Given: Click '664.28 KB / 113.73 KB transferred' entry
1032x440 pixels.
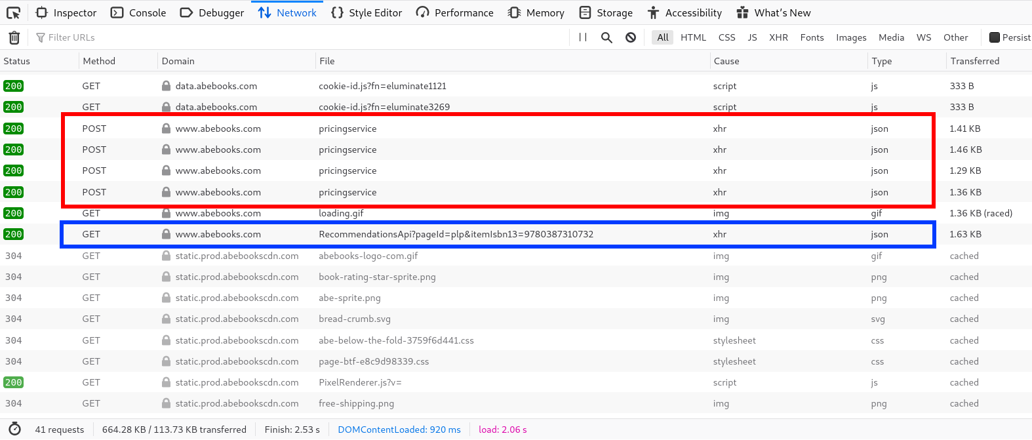Looking at the screenshot, I should pyautogui.click(x=174, y=430).
